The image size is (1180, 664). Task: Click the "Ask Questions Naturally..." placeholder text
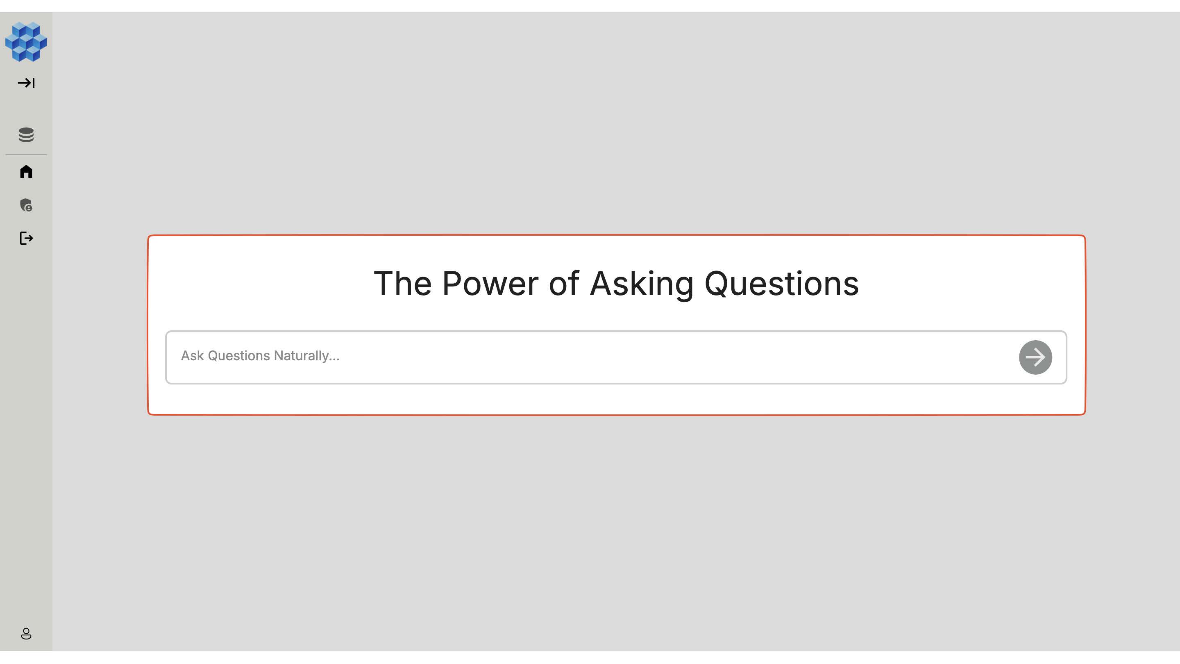pyautogui.click(x=260, y=356)
